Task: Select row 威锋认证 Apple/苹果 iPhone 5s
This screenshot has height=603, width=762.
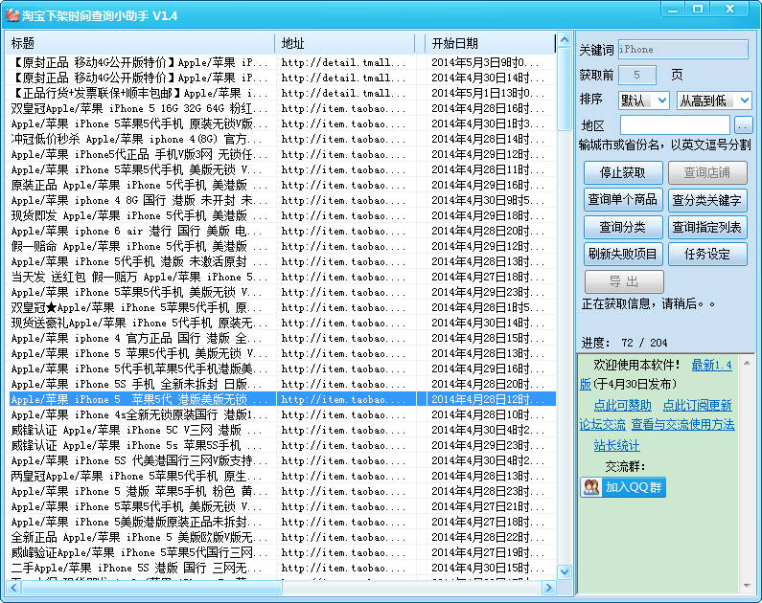Action: point(283,445)
